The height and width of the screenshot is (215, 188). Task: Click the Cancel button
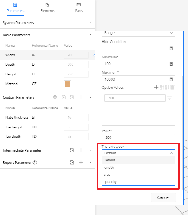pos(163,197)
